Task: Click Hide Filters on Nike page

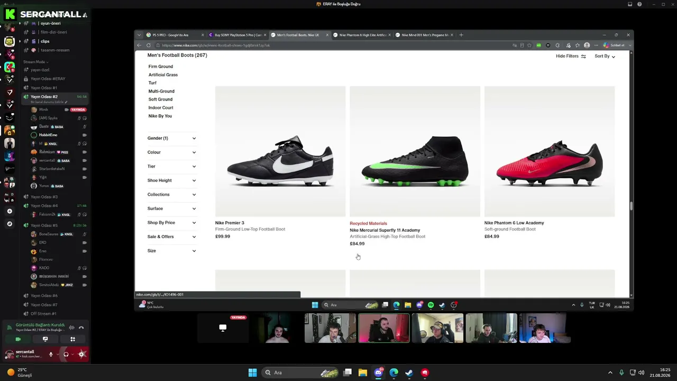Action: click(571, 56)
